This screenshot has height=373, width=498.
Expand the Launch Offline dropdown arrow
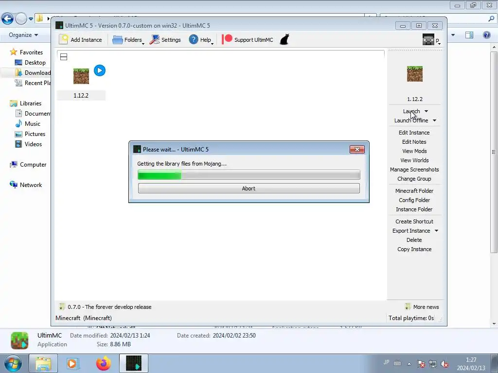pos(434,120)
